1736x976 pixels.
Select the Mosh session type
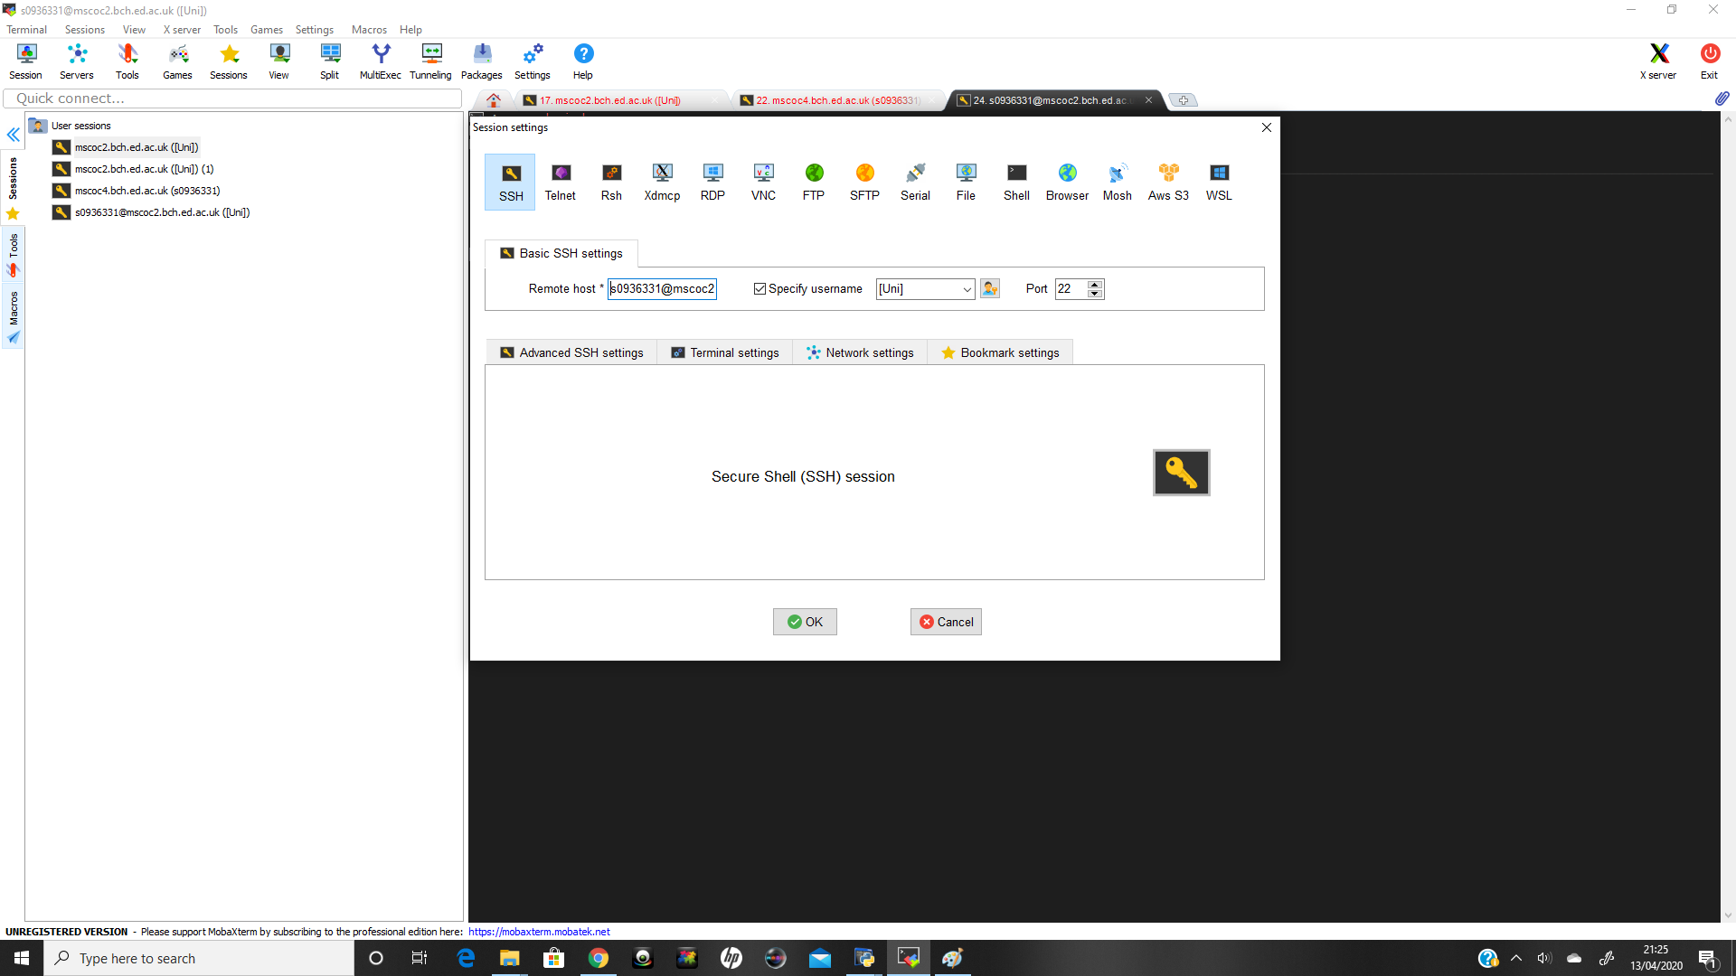pos(1118,182)
